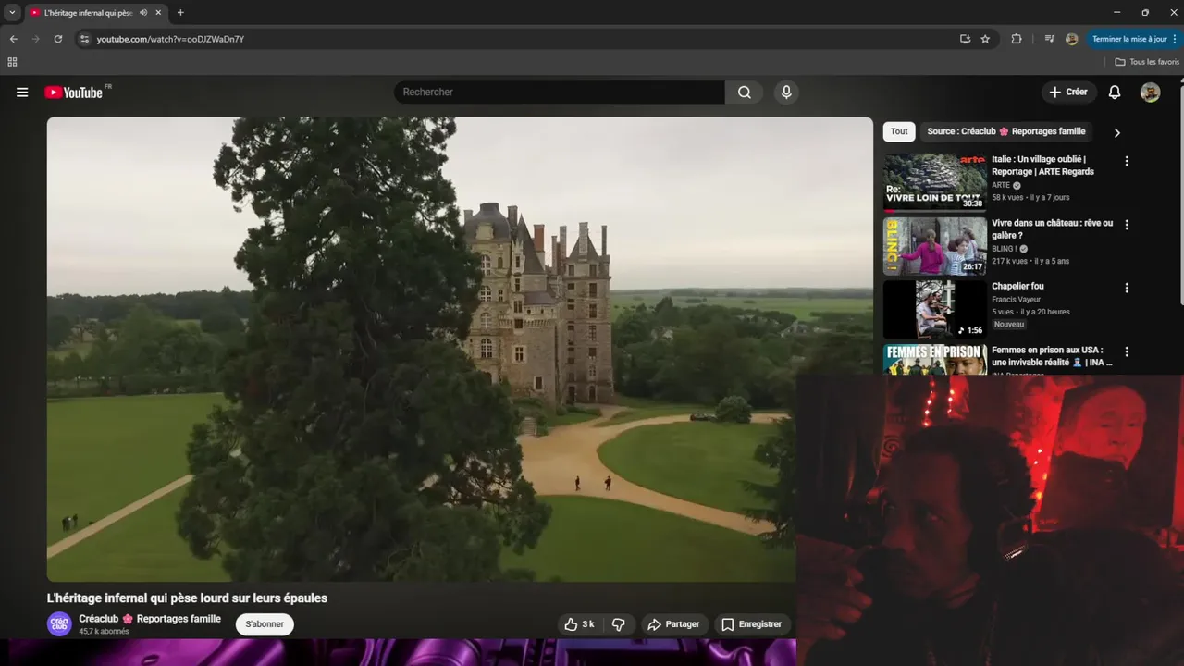Open the YouTube guide hamburger menu
Image resolution: width=1184 pixels, height=666 pixels.
pyautogui.click(x=22, y=92)
